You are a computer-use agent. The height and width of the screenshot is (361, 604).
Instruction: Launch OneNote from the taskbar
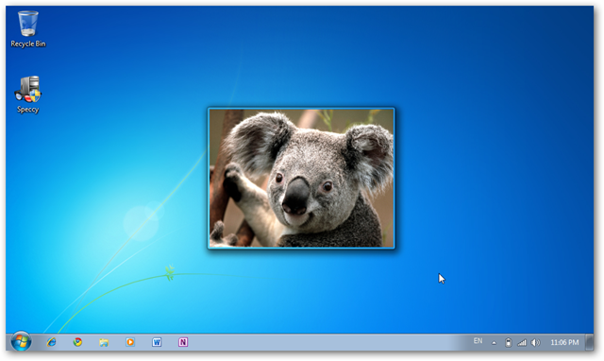click(x=183, y=342)
